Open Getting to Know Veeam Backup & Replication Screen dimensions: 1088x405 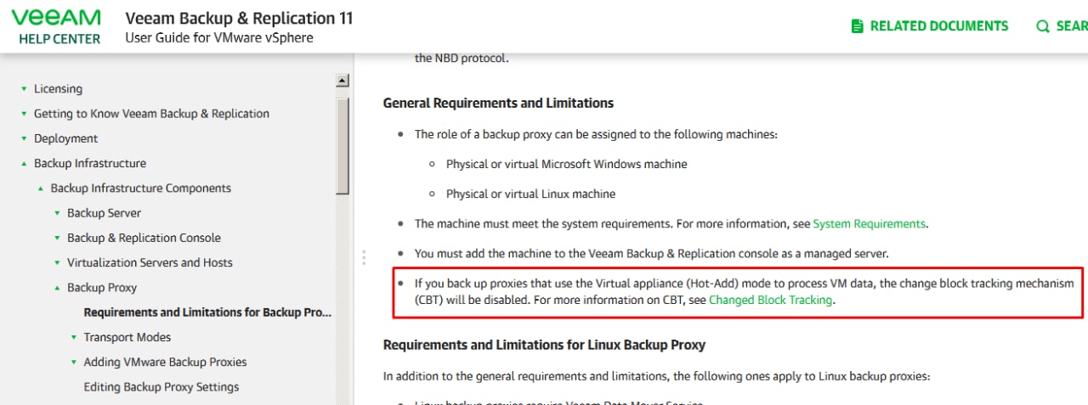pos(151,114)
